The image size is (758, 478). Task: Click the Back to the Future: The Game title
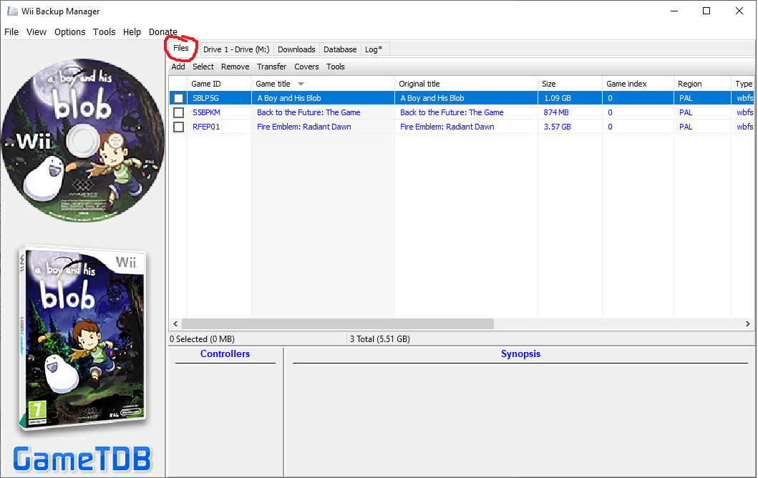[308, 112]
